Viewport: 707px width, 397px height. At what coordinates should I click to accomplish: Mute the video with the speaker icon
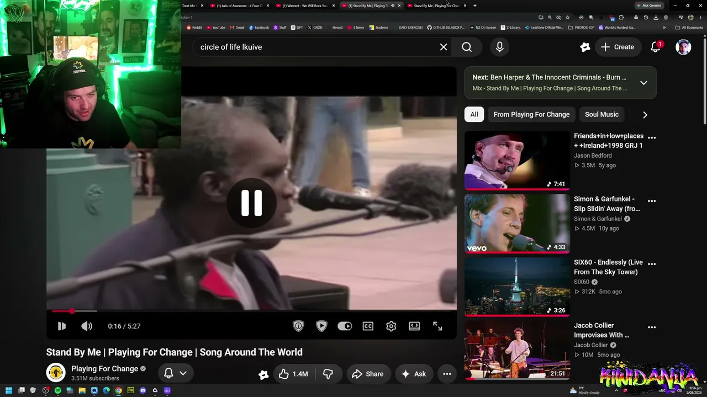tap(87, 326)
